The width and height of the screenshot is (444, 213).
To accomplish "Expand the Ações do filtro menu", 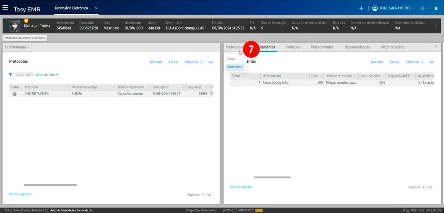I will (47, 75).
